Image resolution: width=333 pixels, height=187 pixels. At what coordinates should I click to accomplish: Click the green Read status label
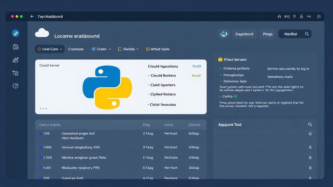click(196, 75)
